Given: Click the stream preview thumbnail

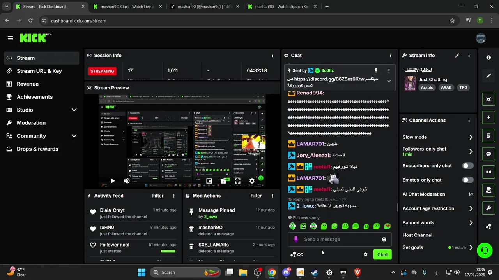Looking at the screenshot, I should [x=182, y=142].
